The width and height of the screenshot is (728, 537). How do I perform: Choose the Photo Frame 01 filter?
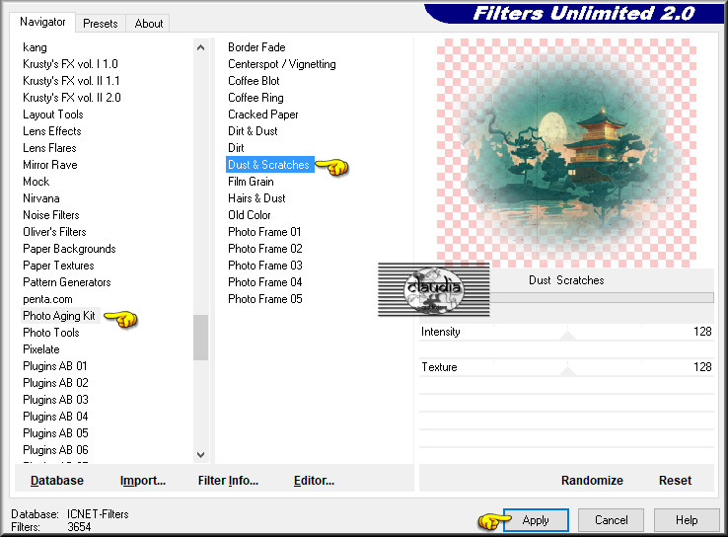pos(264,232)
